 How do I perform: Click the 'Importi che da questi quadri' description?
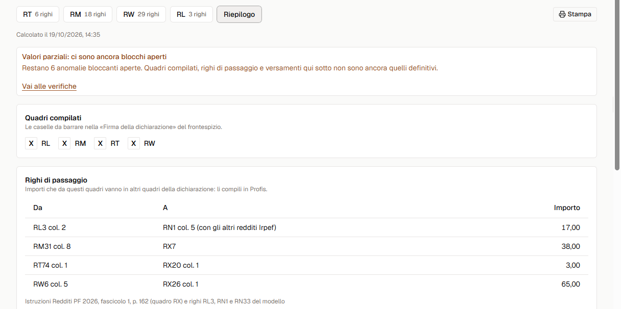pyautogui.click(x=146, y=189)
